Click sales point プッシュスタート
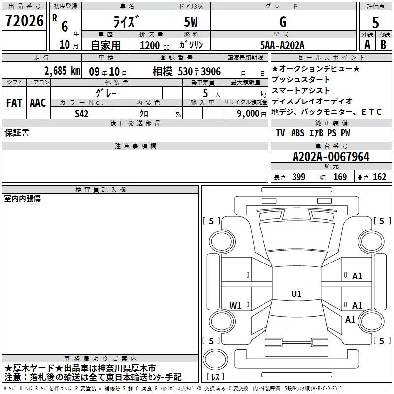Screen dimensions: 394x394 (x=301, y=79)
